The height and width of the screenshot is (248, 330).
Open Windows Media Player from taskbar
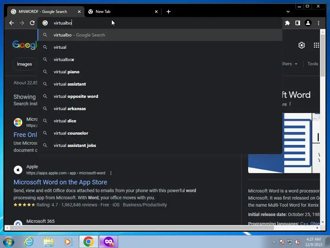[x=68, y=242]
